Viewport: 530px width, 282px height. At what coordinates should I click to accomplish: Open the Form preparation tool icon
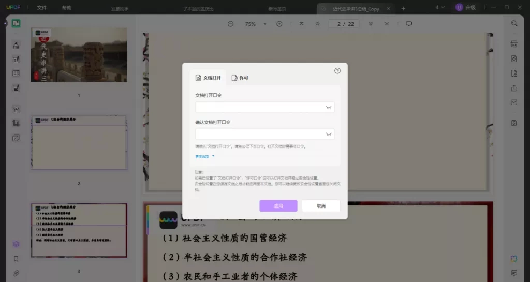(16, 73)
